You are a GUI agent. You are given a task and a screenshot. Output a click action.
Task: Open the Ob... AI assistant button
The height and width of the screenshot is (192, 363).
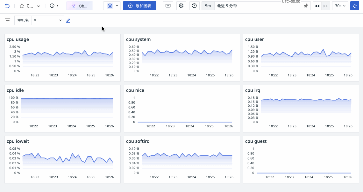coord(79,6)
